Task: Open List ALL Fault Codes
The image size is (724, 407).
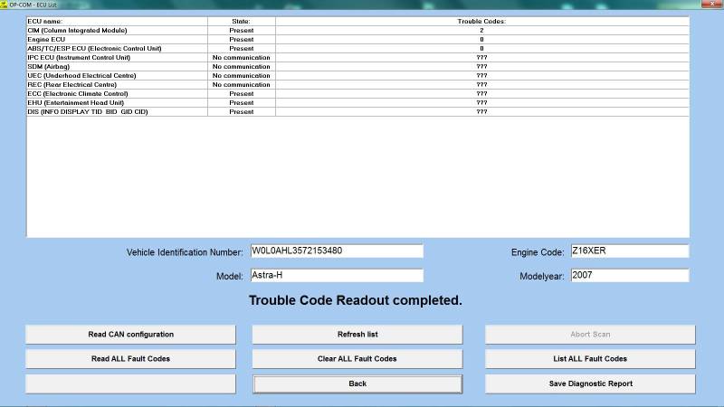Action: [590, 359]
